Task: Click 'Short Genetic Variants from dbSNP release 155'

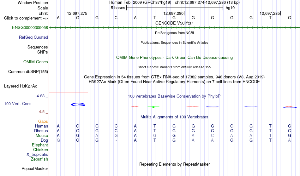Action: point(174,67)
